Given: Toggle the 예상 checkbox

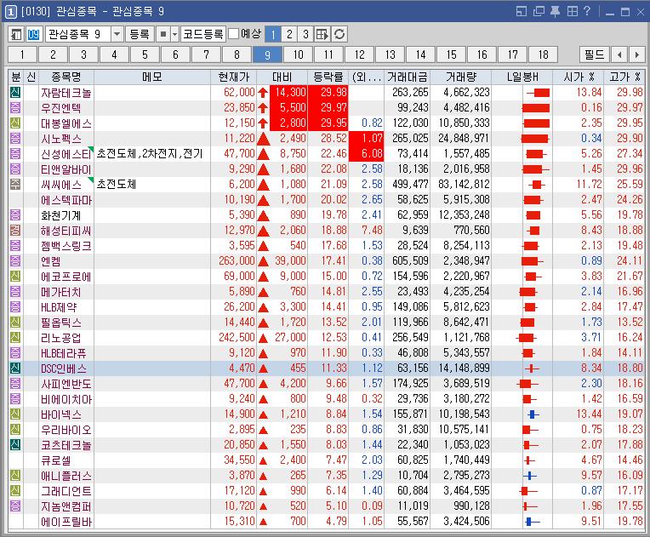Looking at the screenshot, I should point(234,33).
